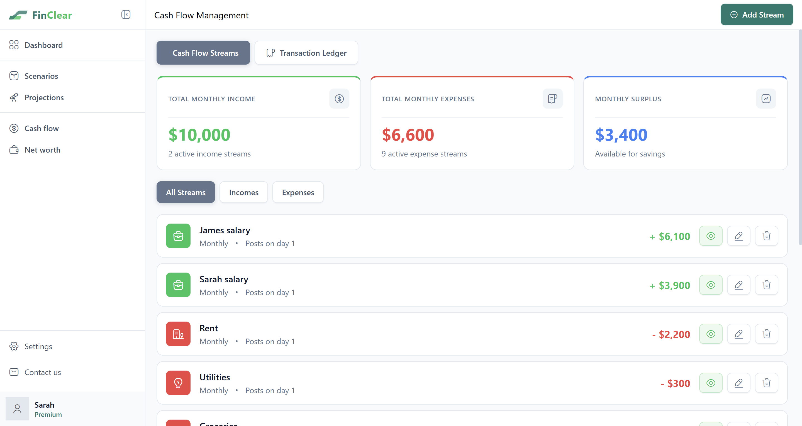802x426 pixels.
Task: Open the Projections page in sidebar
Action: tap(44, 97)
